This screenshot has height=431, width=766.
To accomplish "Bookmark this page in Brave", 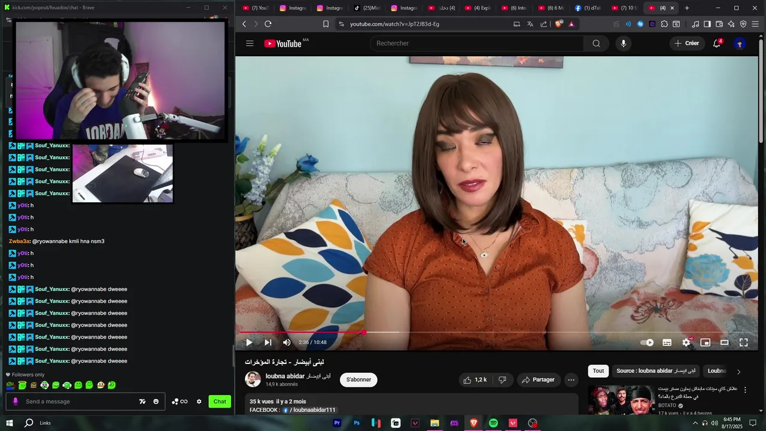I will coord(326,24).
